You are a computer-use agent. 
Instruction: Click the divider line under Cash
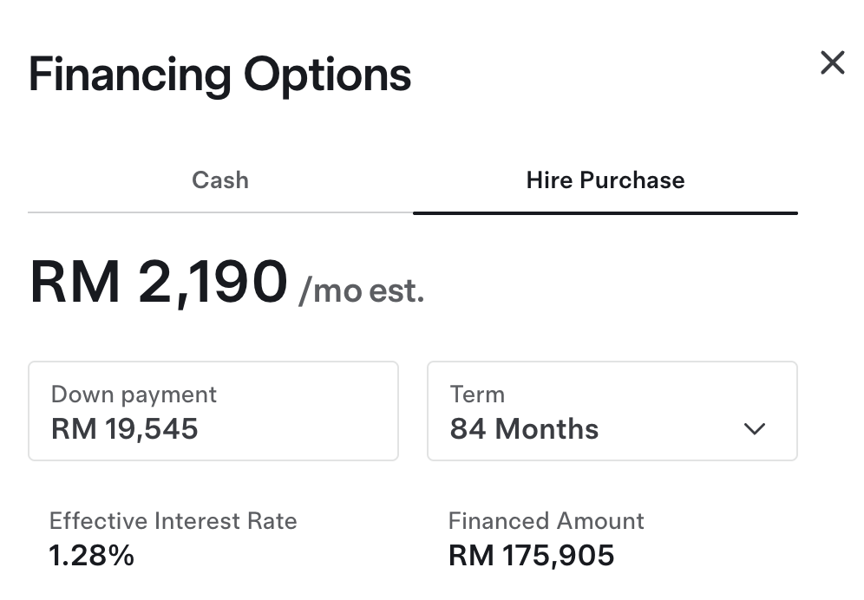click(x=220, y=212)
